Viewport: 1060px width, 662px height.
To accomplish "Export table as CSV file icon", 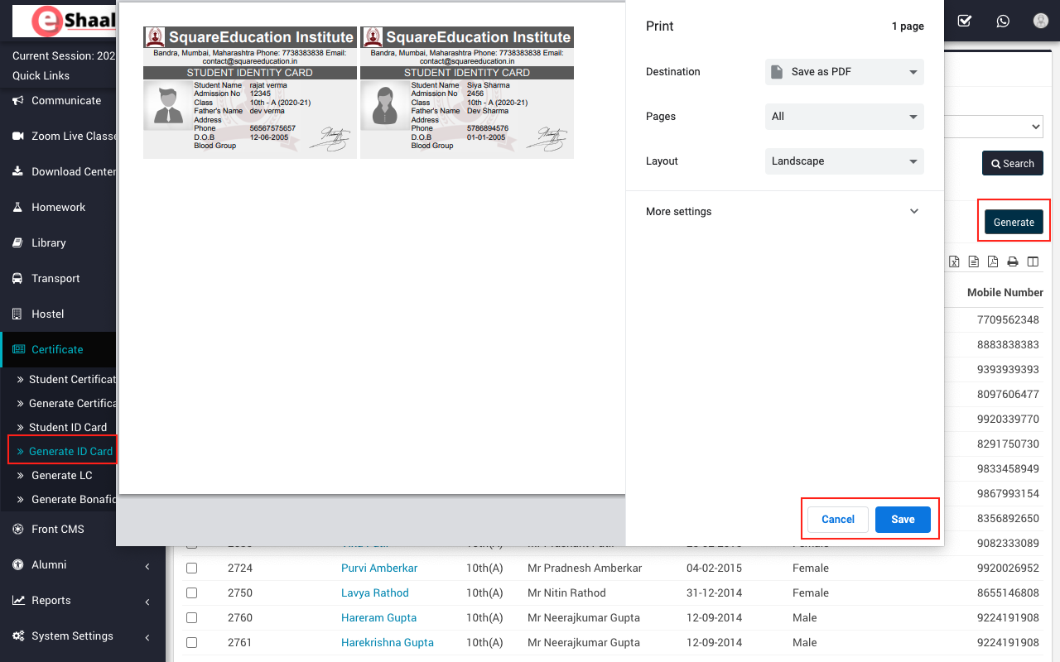I will [974, 261].
